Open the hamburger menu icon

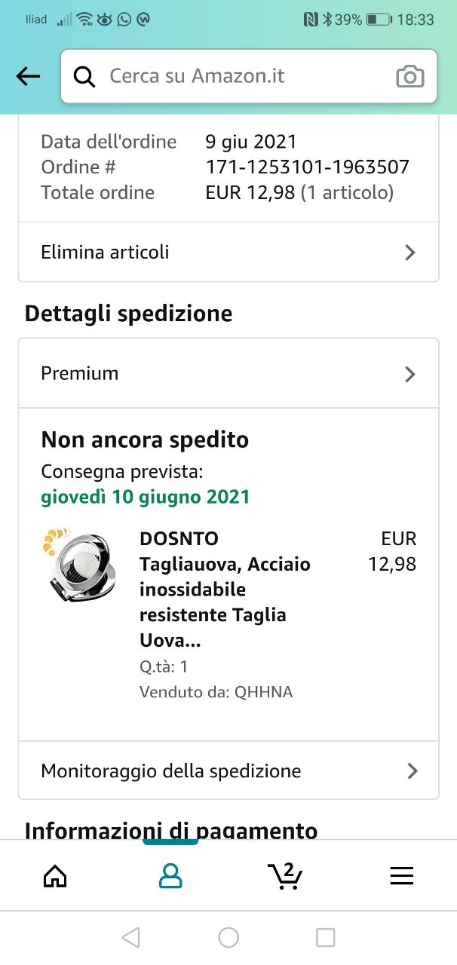point(401,875)
